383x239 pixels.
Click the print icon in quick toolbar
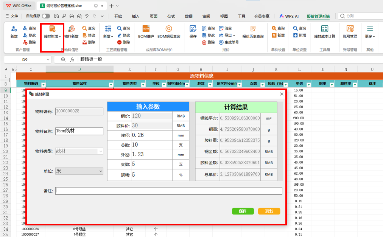(72, 16)
